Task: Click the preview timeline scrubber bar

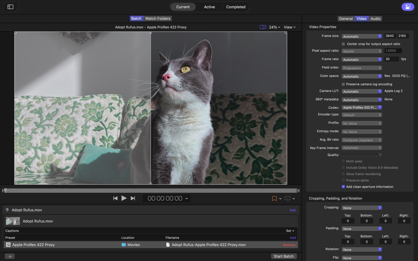Action: 151,190
